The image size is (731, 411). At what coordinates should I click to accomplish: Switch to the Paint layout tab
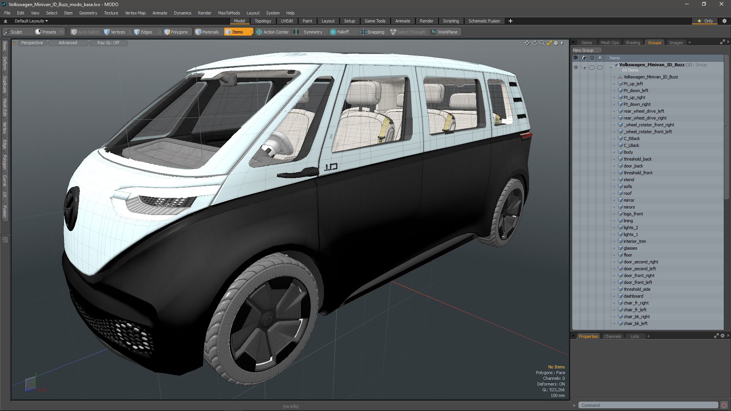point(307,21)
